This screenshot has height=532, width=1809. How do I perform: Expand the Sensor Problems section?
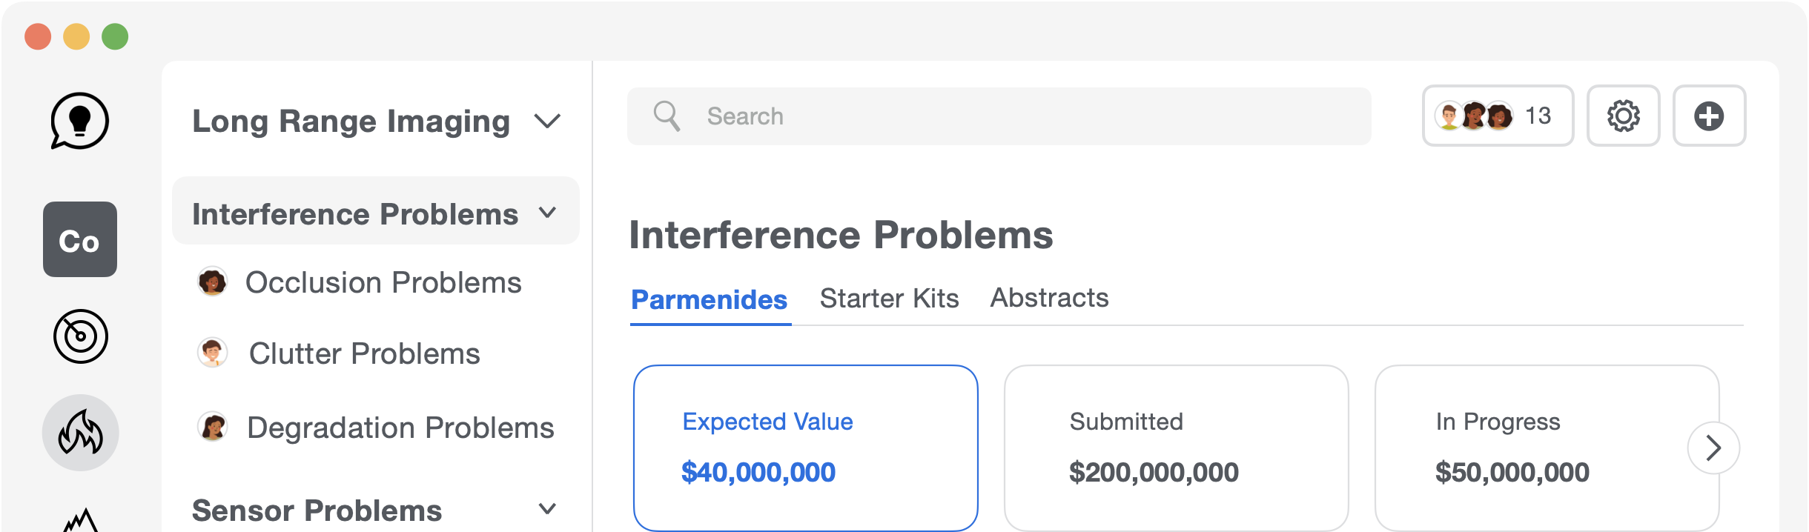pos(547,509)
